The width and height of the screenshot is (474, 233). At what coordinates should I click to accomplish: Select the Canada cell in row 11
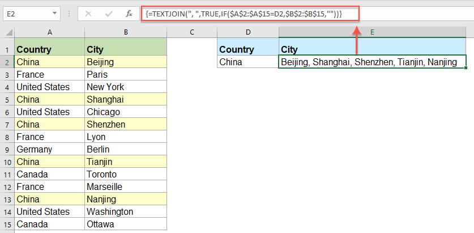(x=50, y=174)
